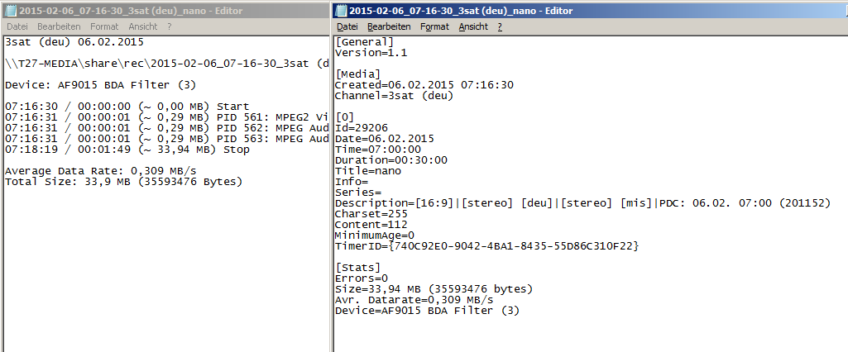
Task: Open Ansicht menu in the left editor
Action: 142,26
